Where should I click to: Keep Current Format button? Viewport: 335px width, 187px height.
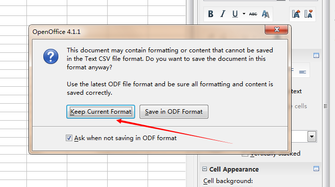(101, 112)
